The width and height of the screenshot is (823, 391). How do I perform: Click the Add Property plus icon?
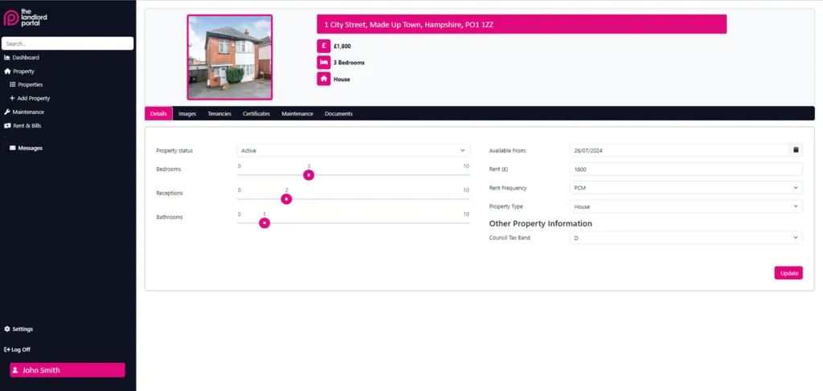click(x=13, y=98)
